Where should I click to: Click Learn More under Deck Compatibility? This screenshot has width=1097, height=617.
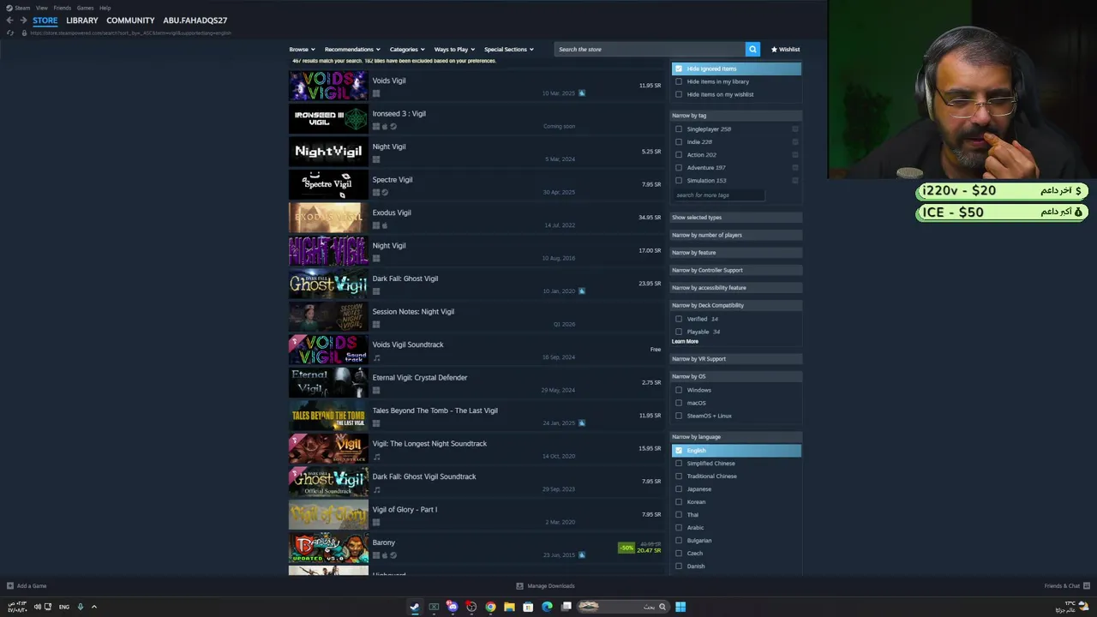[x=685, y=342]
